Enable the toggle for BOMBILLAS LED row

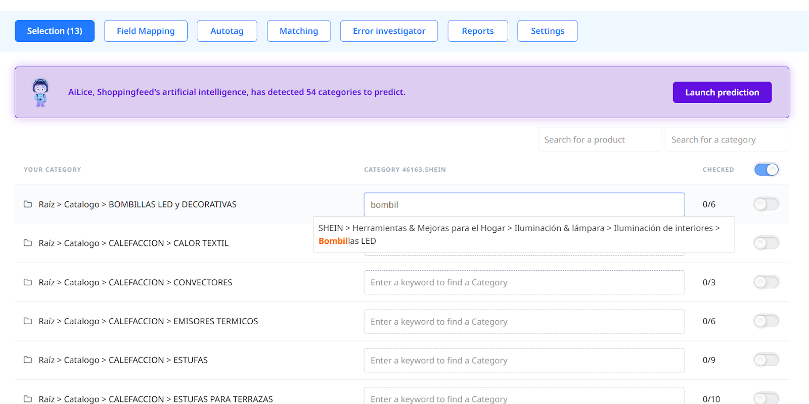coord(766,205)
